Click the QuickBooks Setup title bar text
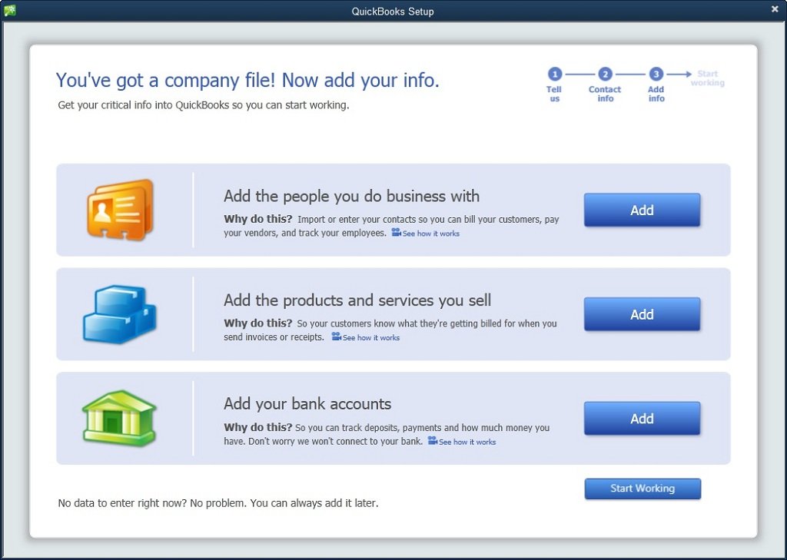 pos(393,11)
